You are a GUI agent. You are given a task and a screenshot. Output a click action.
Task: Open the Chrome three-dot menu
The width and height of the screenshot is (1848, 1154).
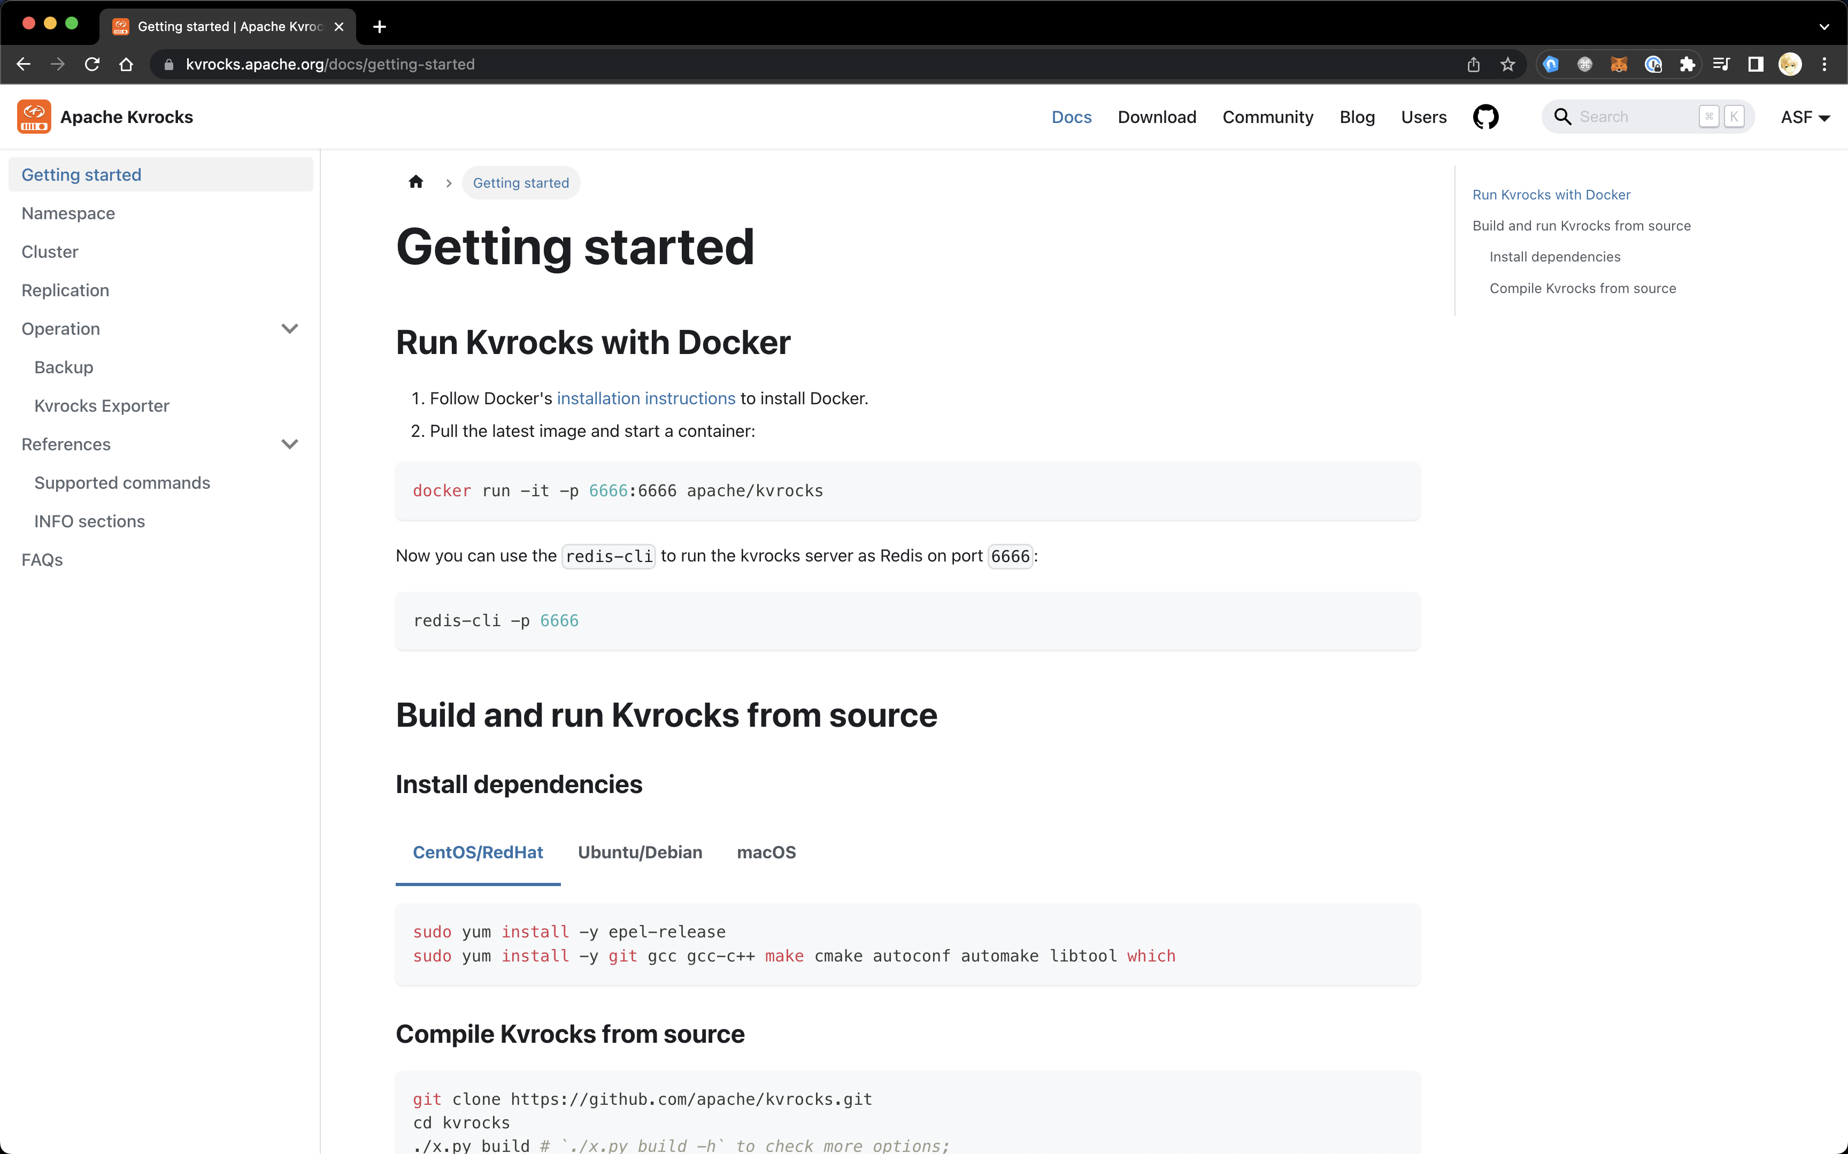(1824, 64)
